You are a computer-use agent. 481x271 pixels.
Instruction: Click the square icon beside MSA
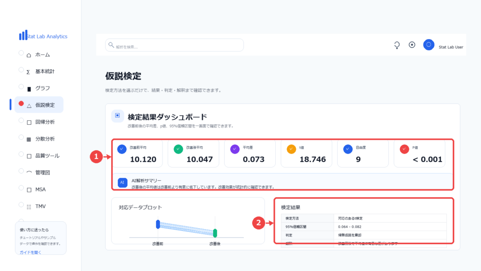pyautogui.click(x=29, y=190)
